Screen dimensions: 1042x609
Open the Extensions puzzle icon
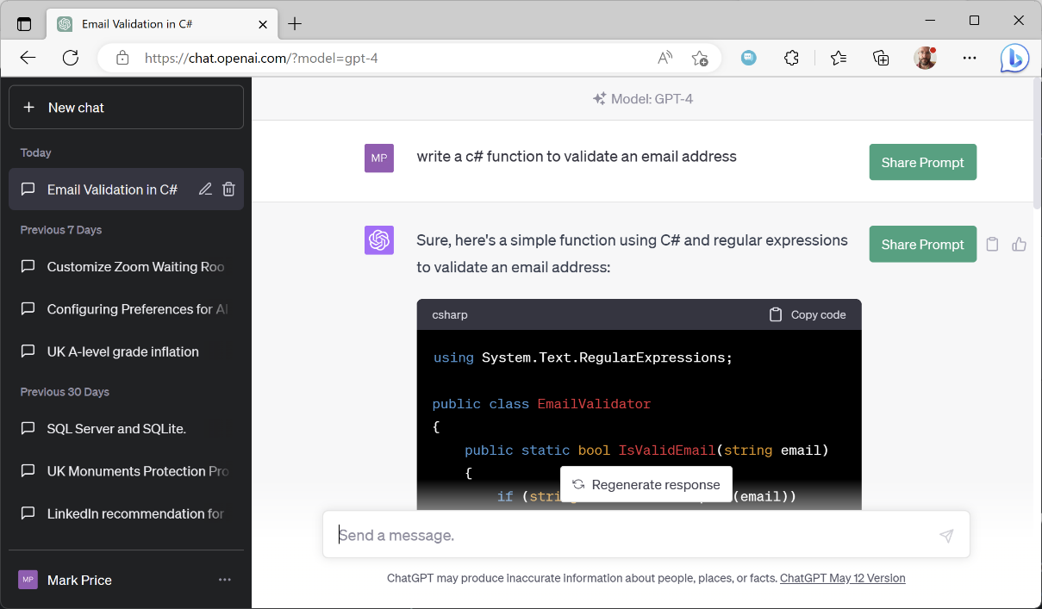791,59
